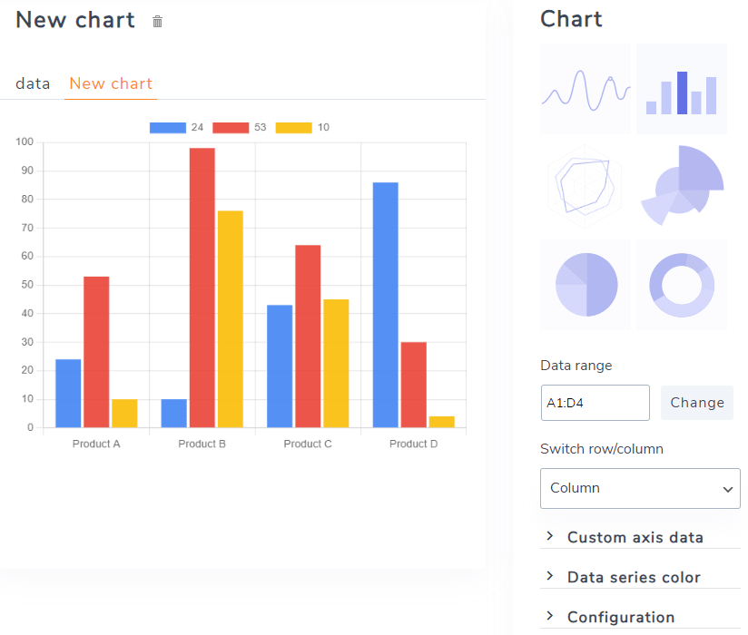Click the Data range input field
Image resolution: width=748 pixels, height=635 pixels.
595,403
